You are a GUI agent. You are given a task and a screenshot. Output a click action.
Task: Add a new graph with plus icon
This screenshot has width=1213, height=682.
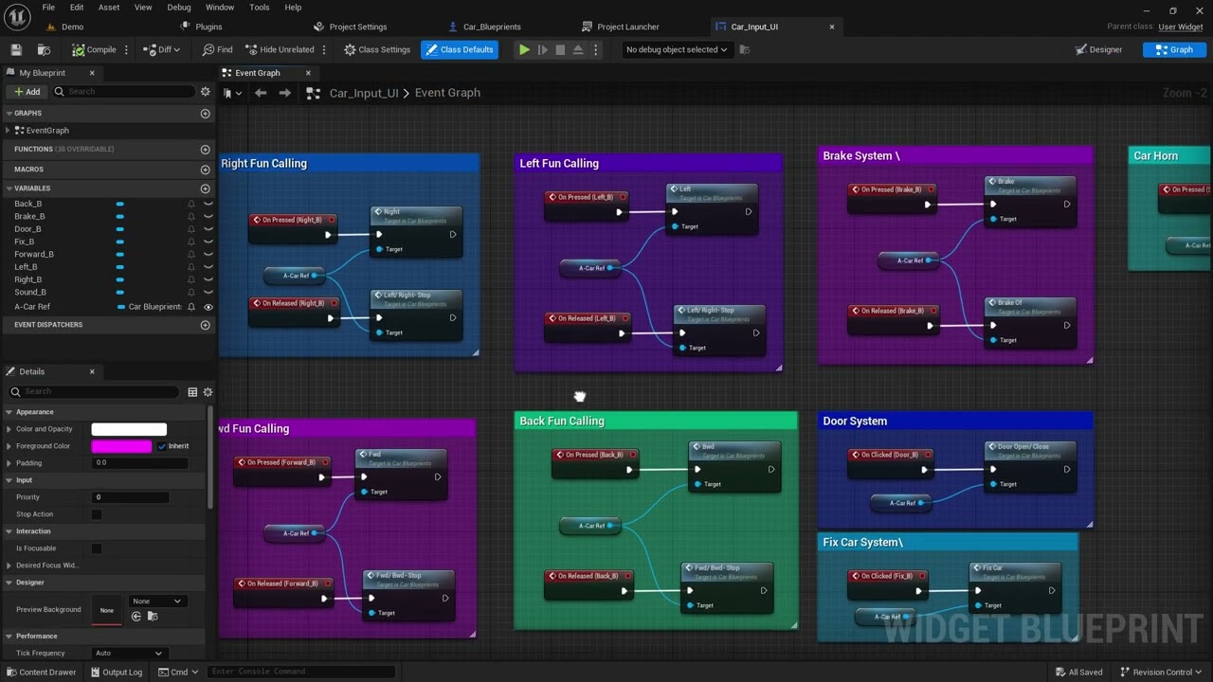(x=205, y=114)
